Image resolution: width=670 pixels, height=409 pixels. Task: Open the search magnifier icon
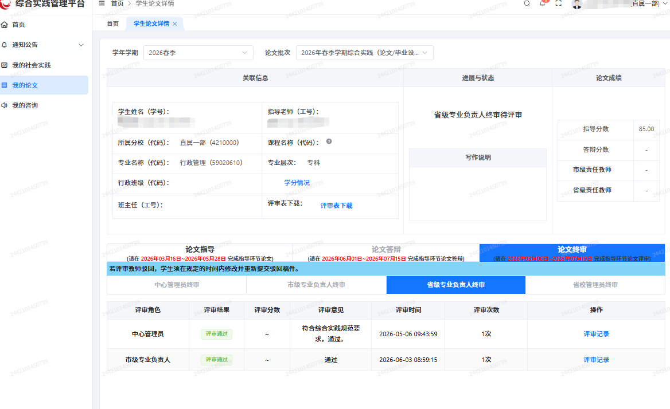[x=527, y=3]
